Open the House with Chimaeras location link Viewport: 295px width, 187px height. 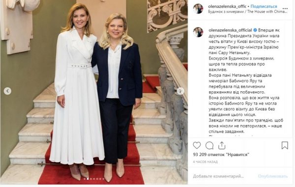pos(248,12)
